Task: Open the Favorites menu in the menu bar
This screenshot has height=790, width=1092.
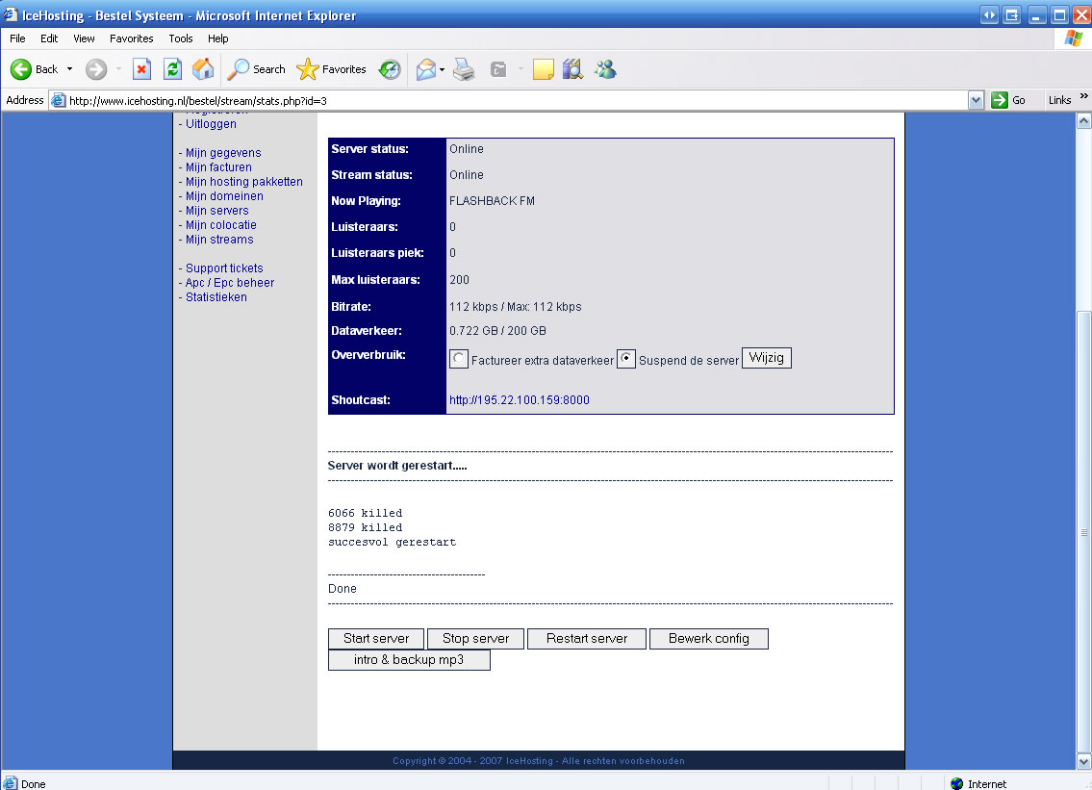Action: click(x=131, y=38)
